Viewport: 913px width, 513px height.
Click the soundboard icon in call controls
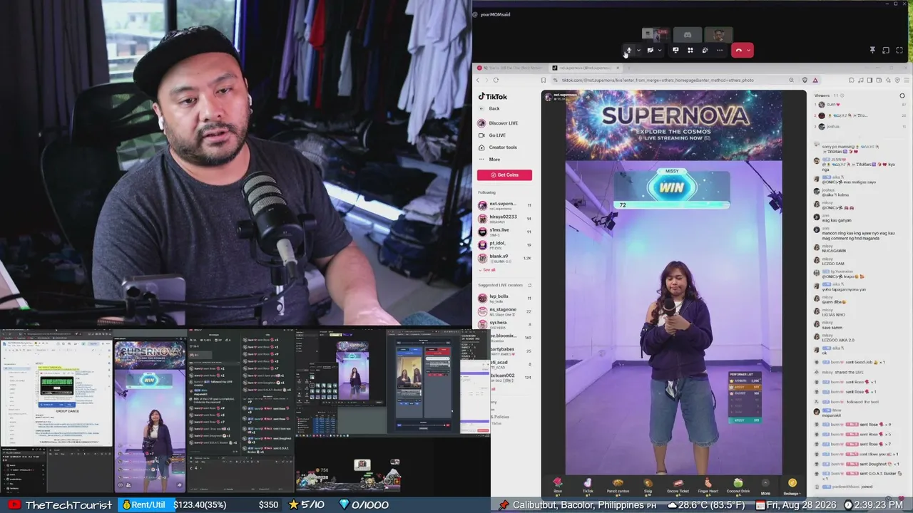[x=705, y=50]
